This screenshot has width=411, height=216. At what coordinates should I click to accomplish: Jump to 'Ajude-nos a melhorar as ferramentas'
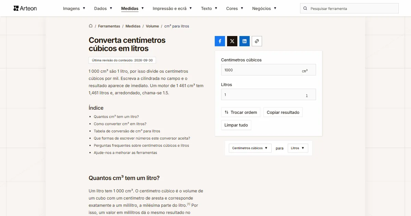125,153
